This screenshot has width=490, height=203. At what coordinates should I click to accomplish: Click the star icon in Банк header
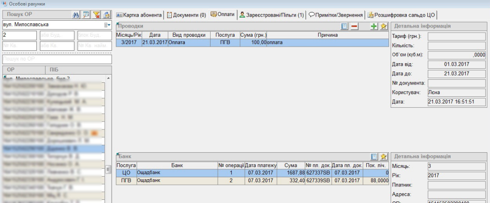(x=384, y=156)
